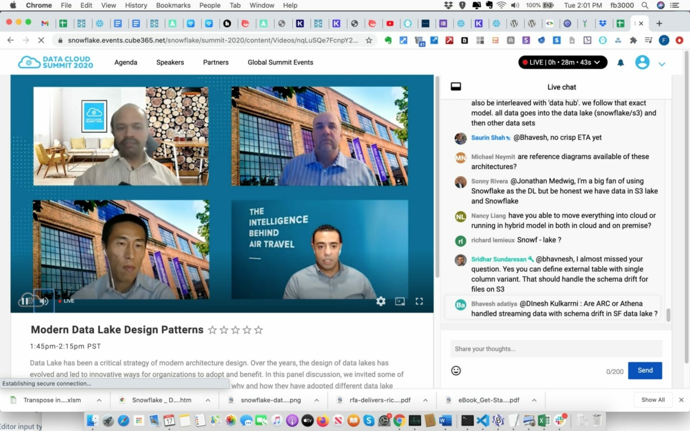Open picture-in-picture mini player

click(x=400, y=301)
